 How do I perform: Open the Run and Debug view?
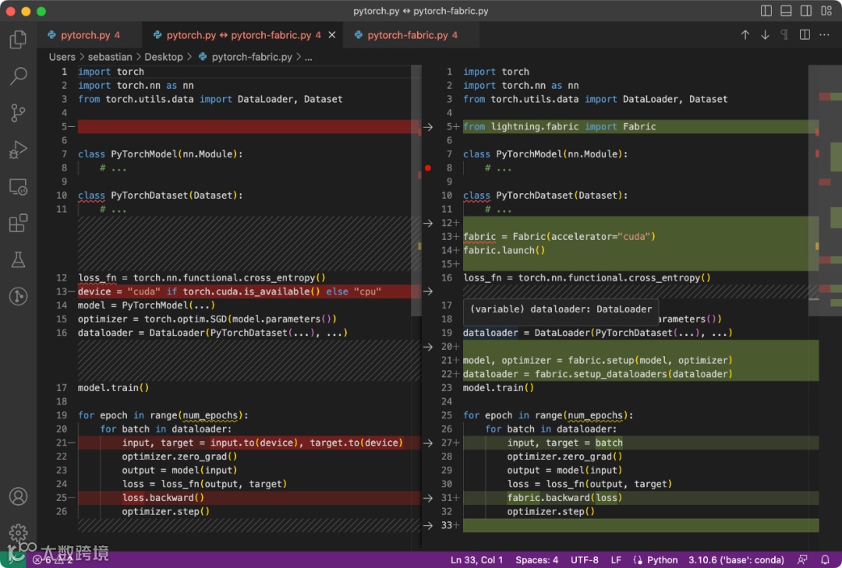tap(18, 149)
